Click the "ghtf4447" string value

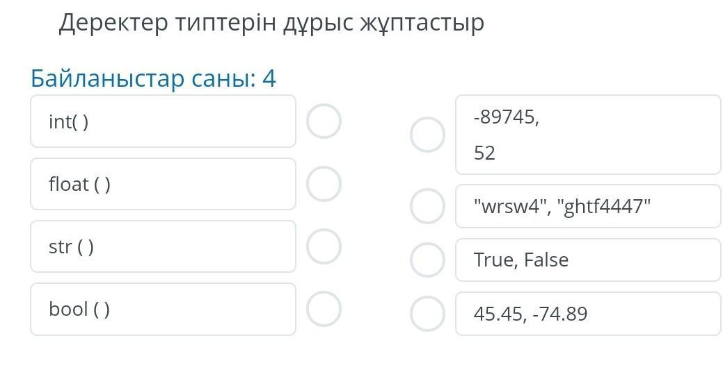[x=602, y=206]
